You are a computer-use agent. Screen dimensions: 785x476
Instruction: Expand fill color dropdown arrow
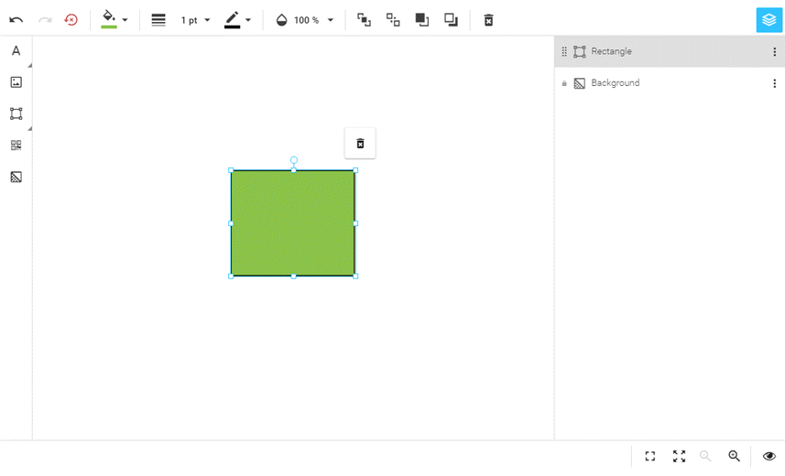point(125,20)
